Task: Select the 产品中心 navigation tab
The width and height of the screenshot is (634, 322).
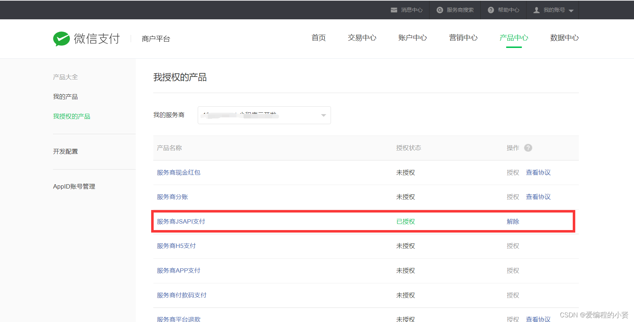Action: point(514,38)
